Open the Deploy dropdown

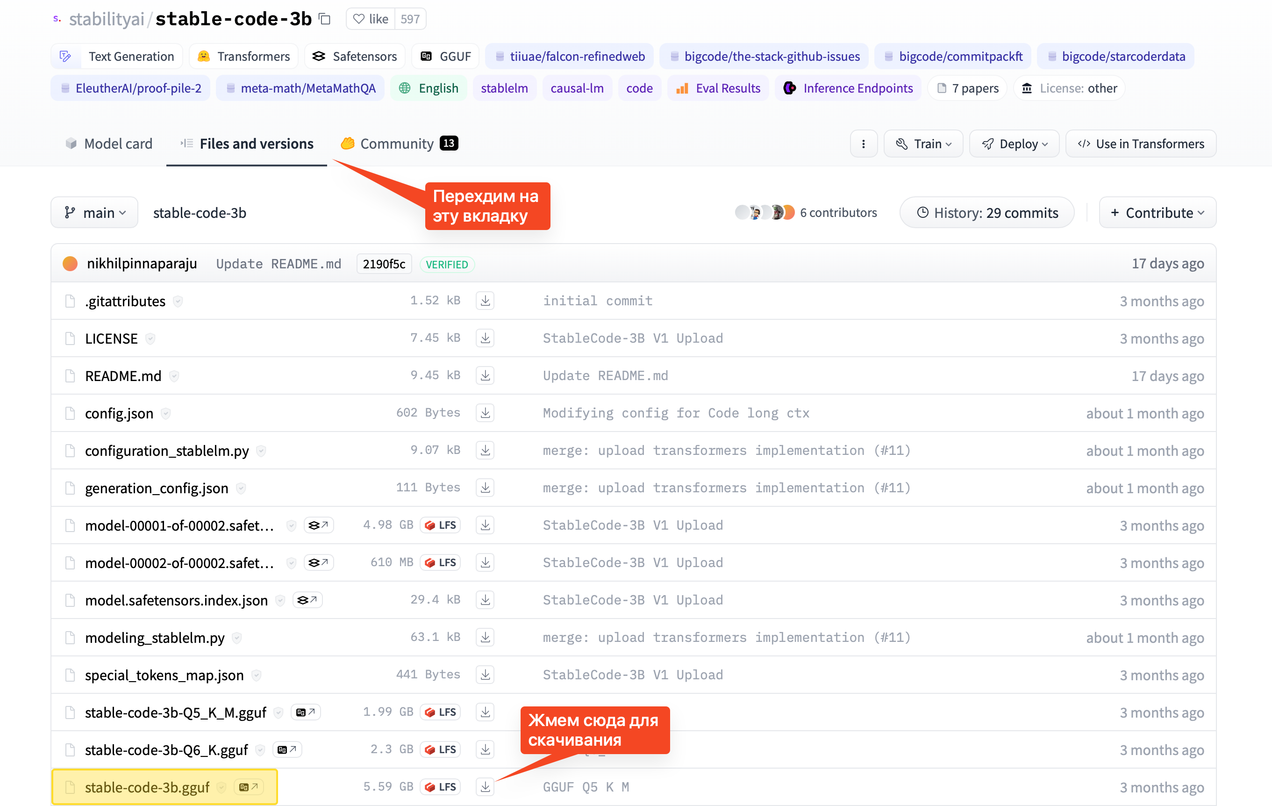tap(1014, 144)
